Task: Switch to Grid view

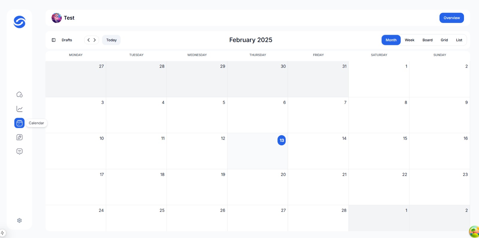Action: point(444,40)
